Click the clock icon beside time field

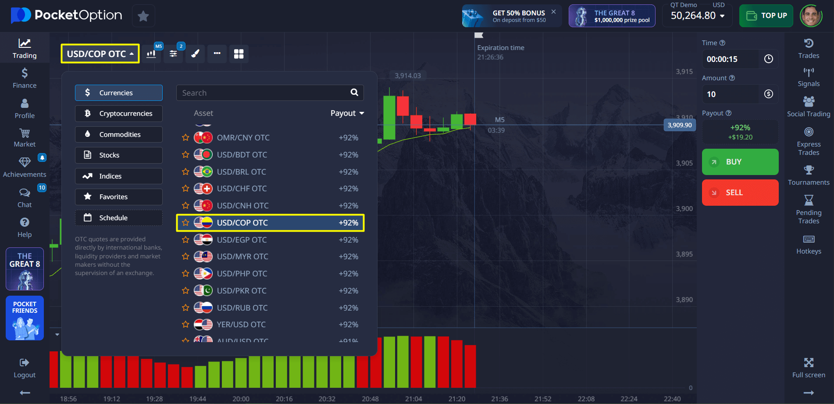click(768, 59)
